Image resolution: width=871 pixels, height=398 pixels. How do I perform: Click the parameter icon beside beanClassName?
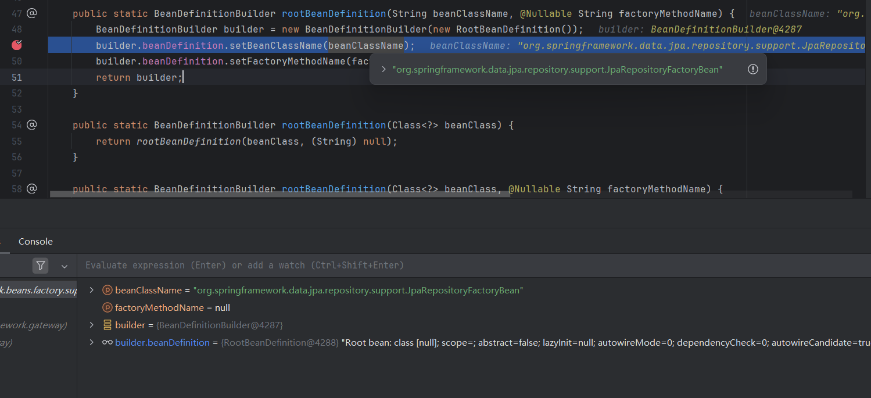coord(107,290)
